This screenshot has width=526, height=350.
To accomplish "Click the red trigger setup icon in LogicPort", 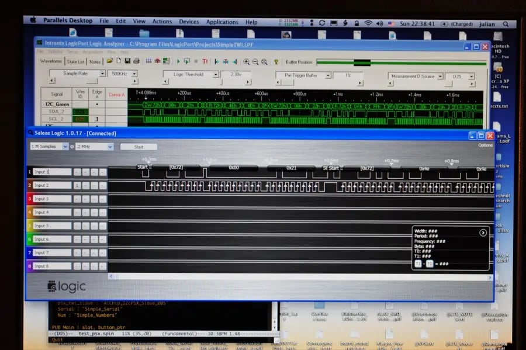I will pos(157,61).
